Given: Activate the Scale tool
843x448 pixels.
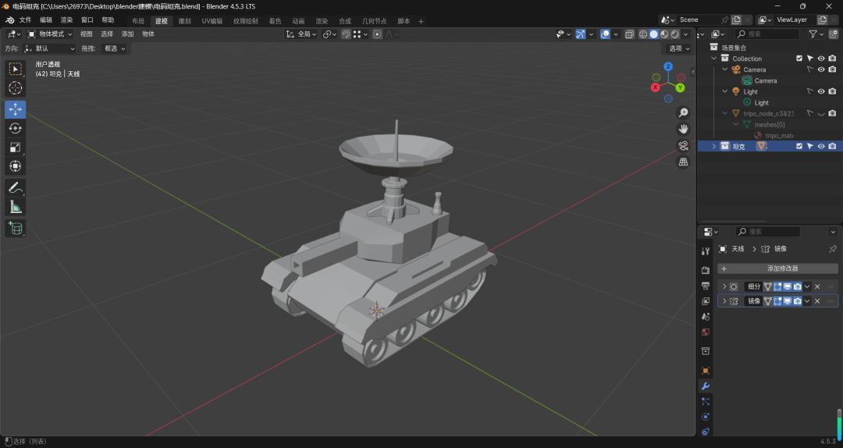Looking at the screenshot, I should [15, 147].
